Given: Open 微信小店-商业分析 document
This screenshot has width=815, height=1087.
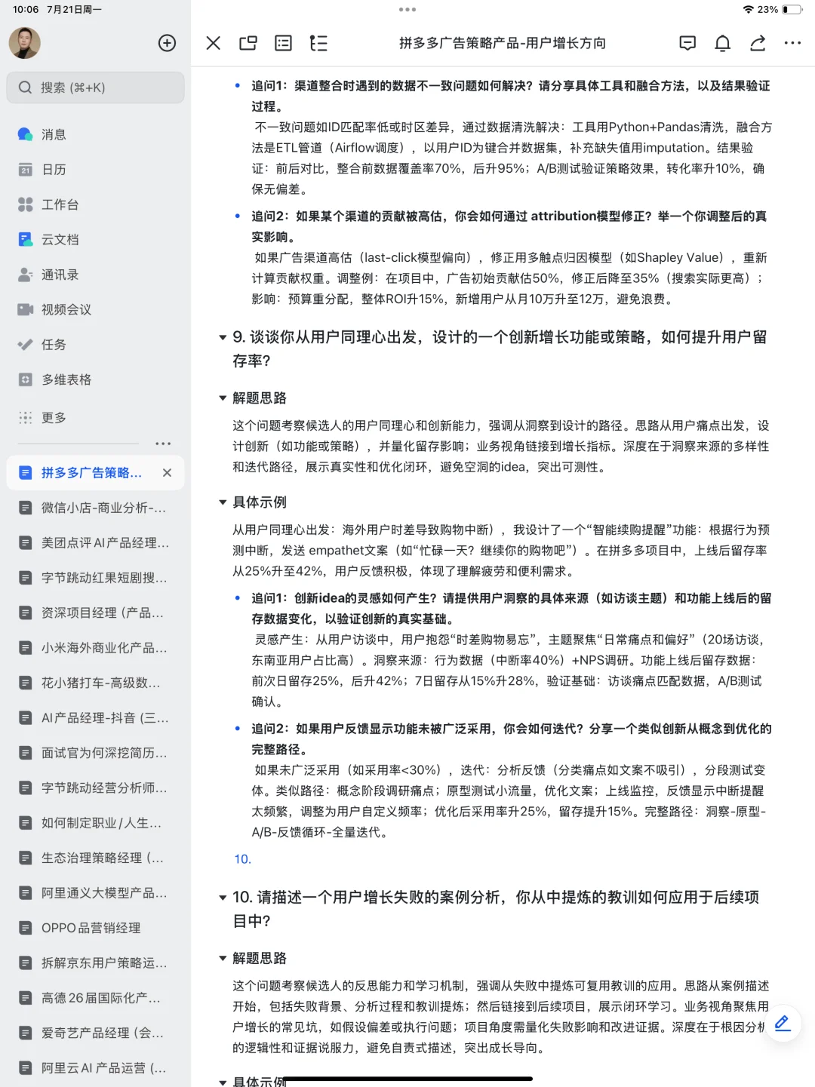Looking at the screenshot, I should [x=95, y=508].
